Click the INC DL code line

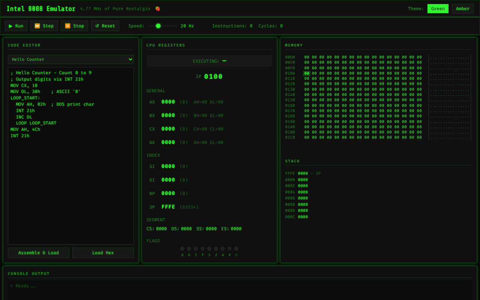pyautogui.click(x=24, y=117)
